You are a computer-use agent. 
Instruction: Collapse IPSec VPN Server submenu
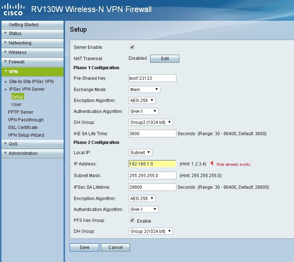[27, 89]
